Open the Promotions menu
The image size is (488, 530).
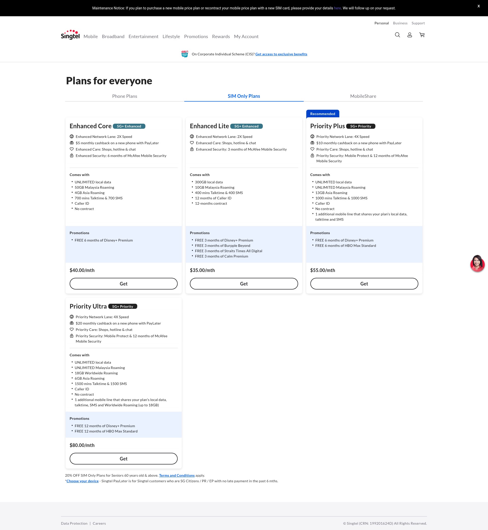coord(196,36)
